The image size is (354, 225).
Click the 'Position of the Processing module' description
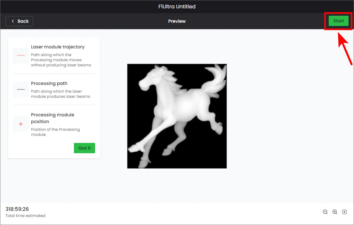(55, 132)
